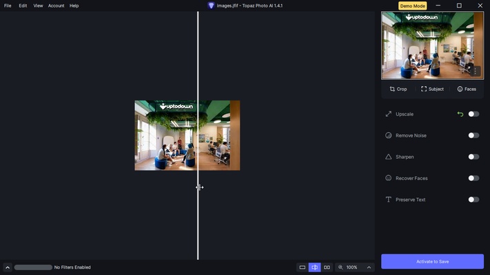The width and height of the screenshot is (490, 275).
Task: Click the Sharpen label
Action: point(405,157)
